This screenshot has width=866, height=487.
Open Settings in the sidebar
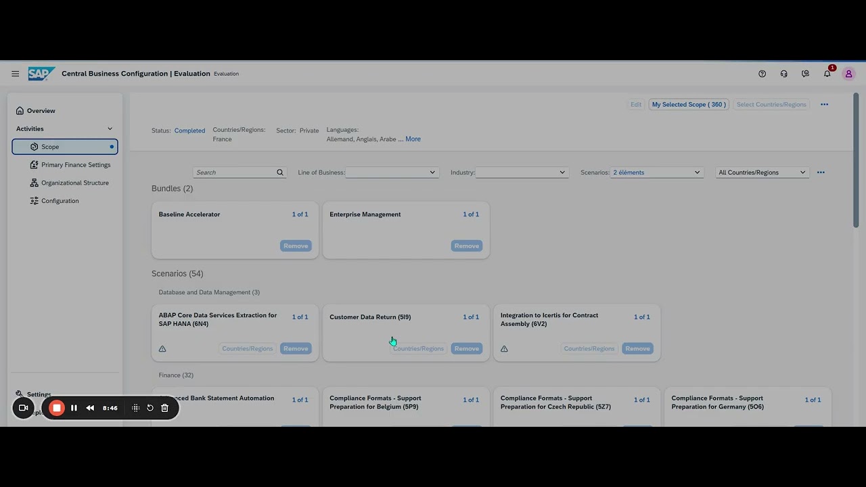[39, 394]
